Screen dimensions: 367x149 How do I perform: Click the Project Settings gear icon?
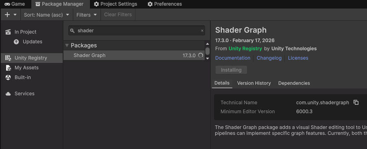(x=96, y=4)
